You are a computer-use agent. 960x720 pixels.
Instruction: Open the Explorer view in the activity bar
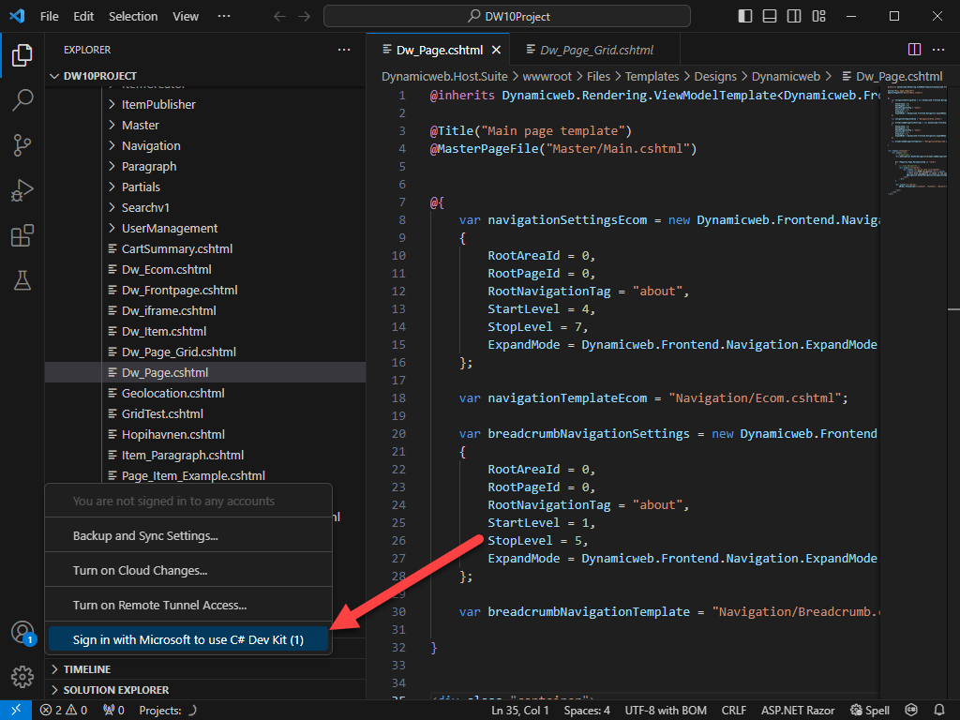(x=22, y=55)
